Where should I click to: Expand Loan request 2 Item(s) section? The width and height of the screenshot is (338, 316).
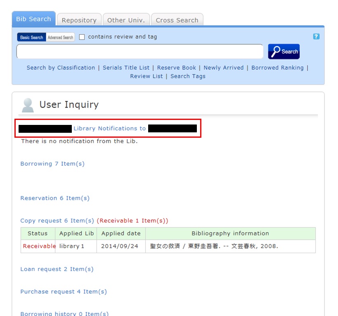(x=57, y=269)
